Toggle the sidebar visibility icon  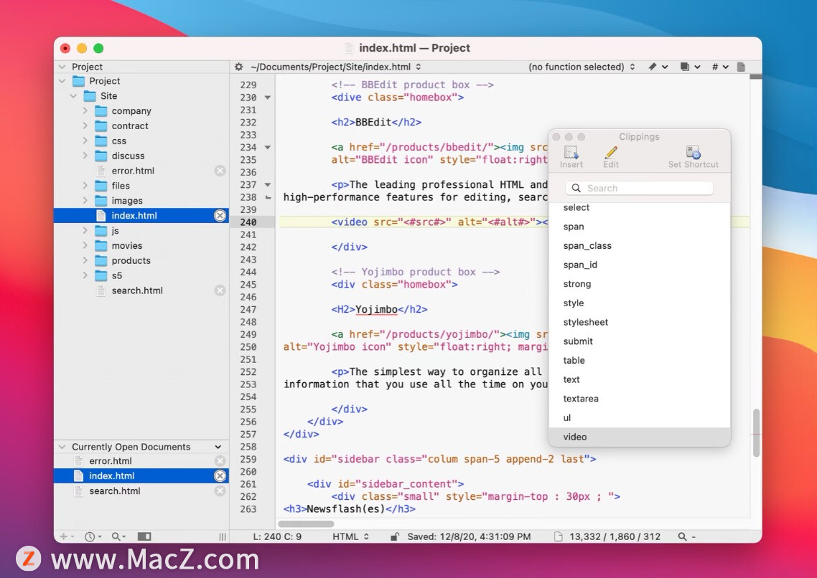[x=144, y=536]
